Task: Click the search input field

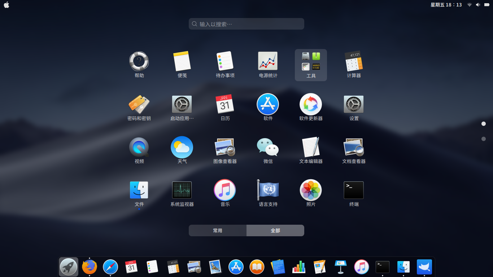Action: coord(247,23)
